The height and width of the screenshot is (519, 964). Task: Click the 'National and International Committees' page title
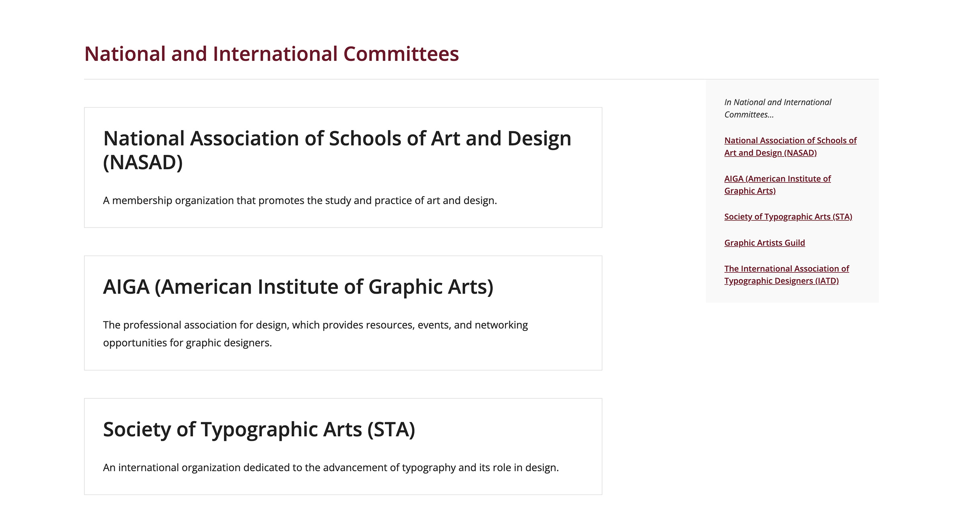click(271, 54)
